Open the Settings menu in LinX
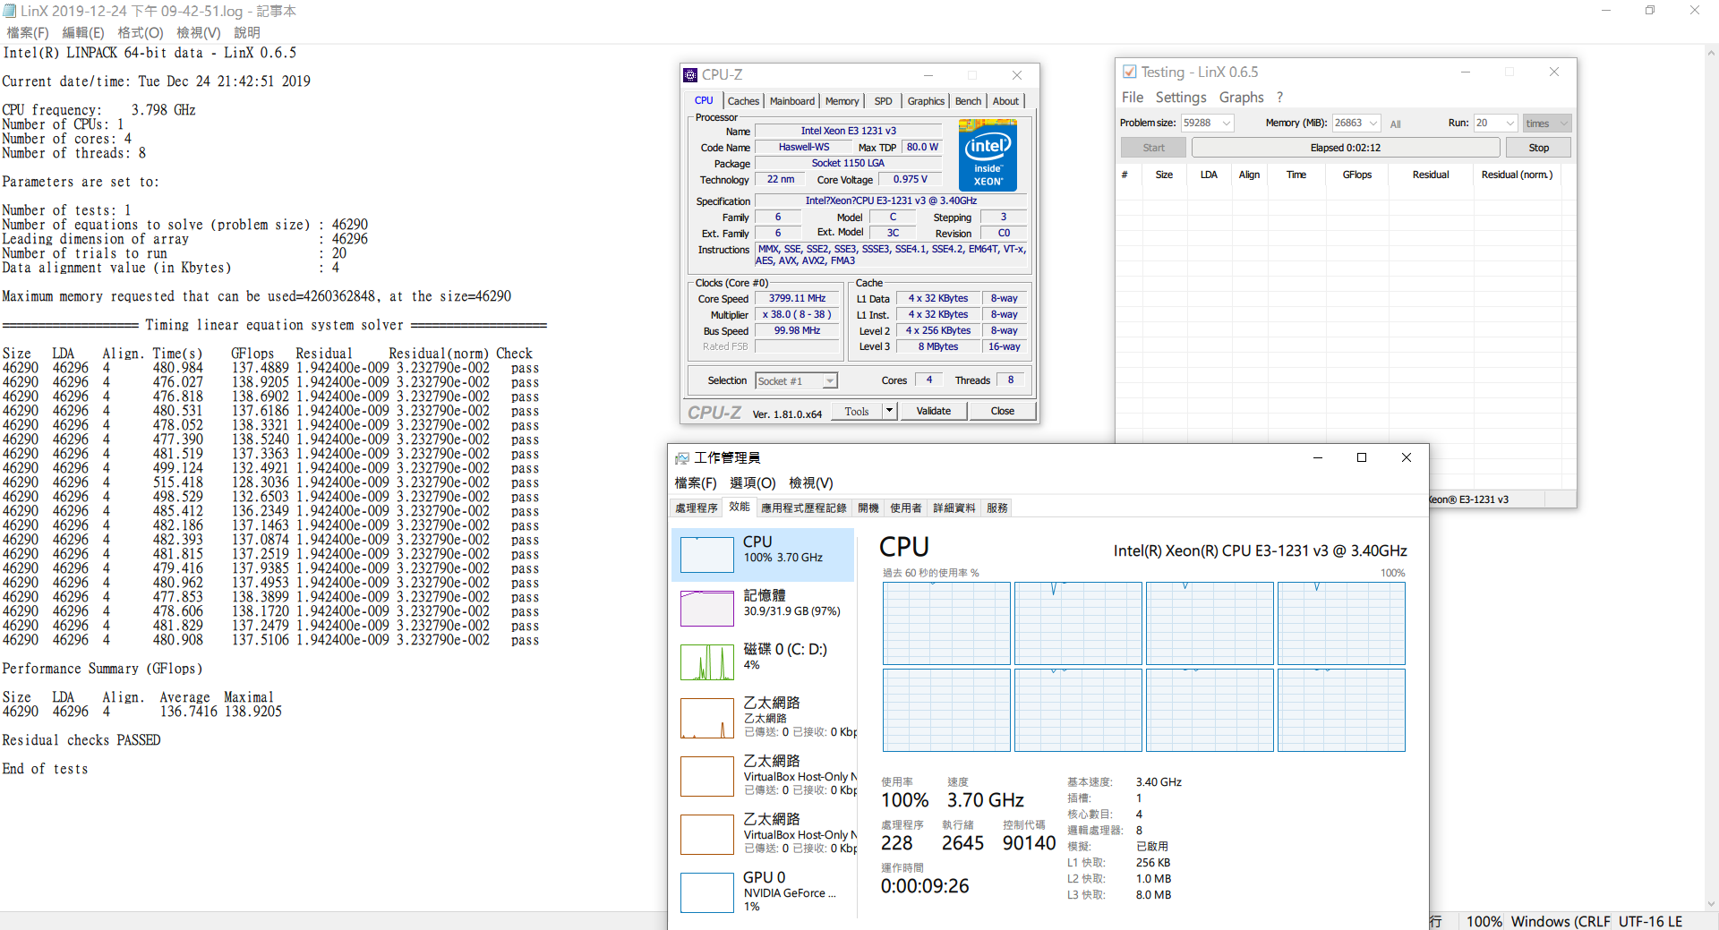The height and width of the screenshot is (930, 1719). [1180, 97]
